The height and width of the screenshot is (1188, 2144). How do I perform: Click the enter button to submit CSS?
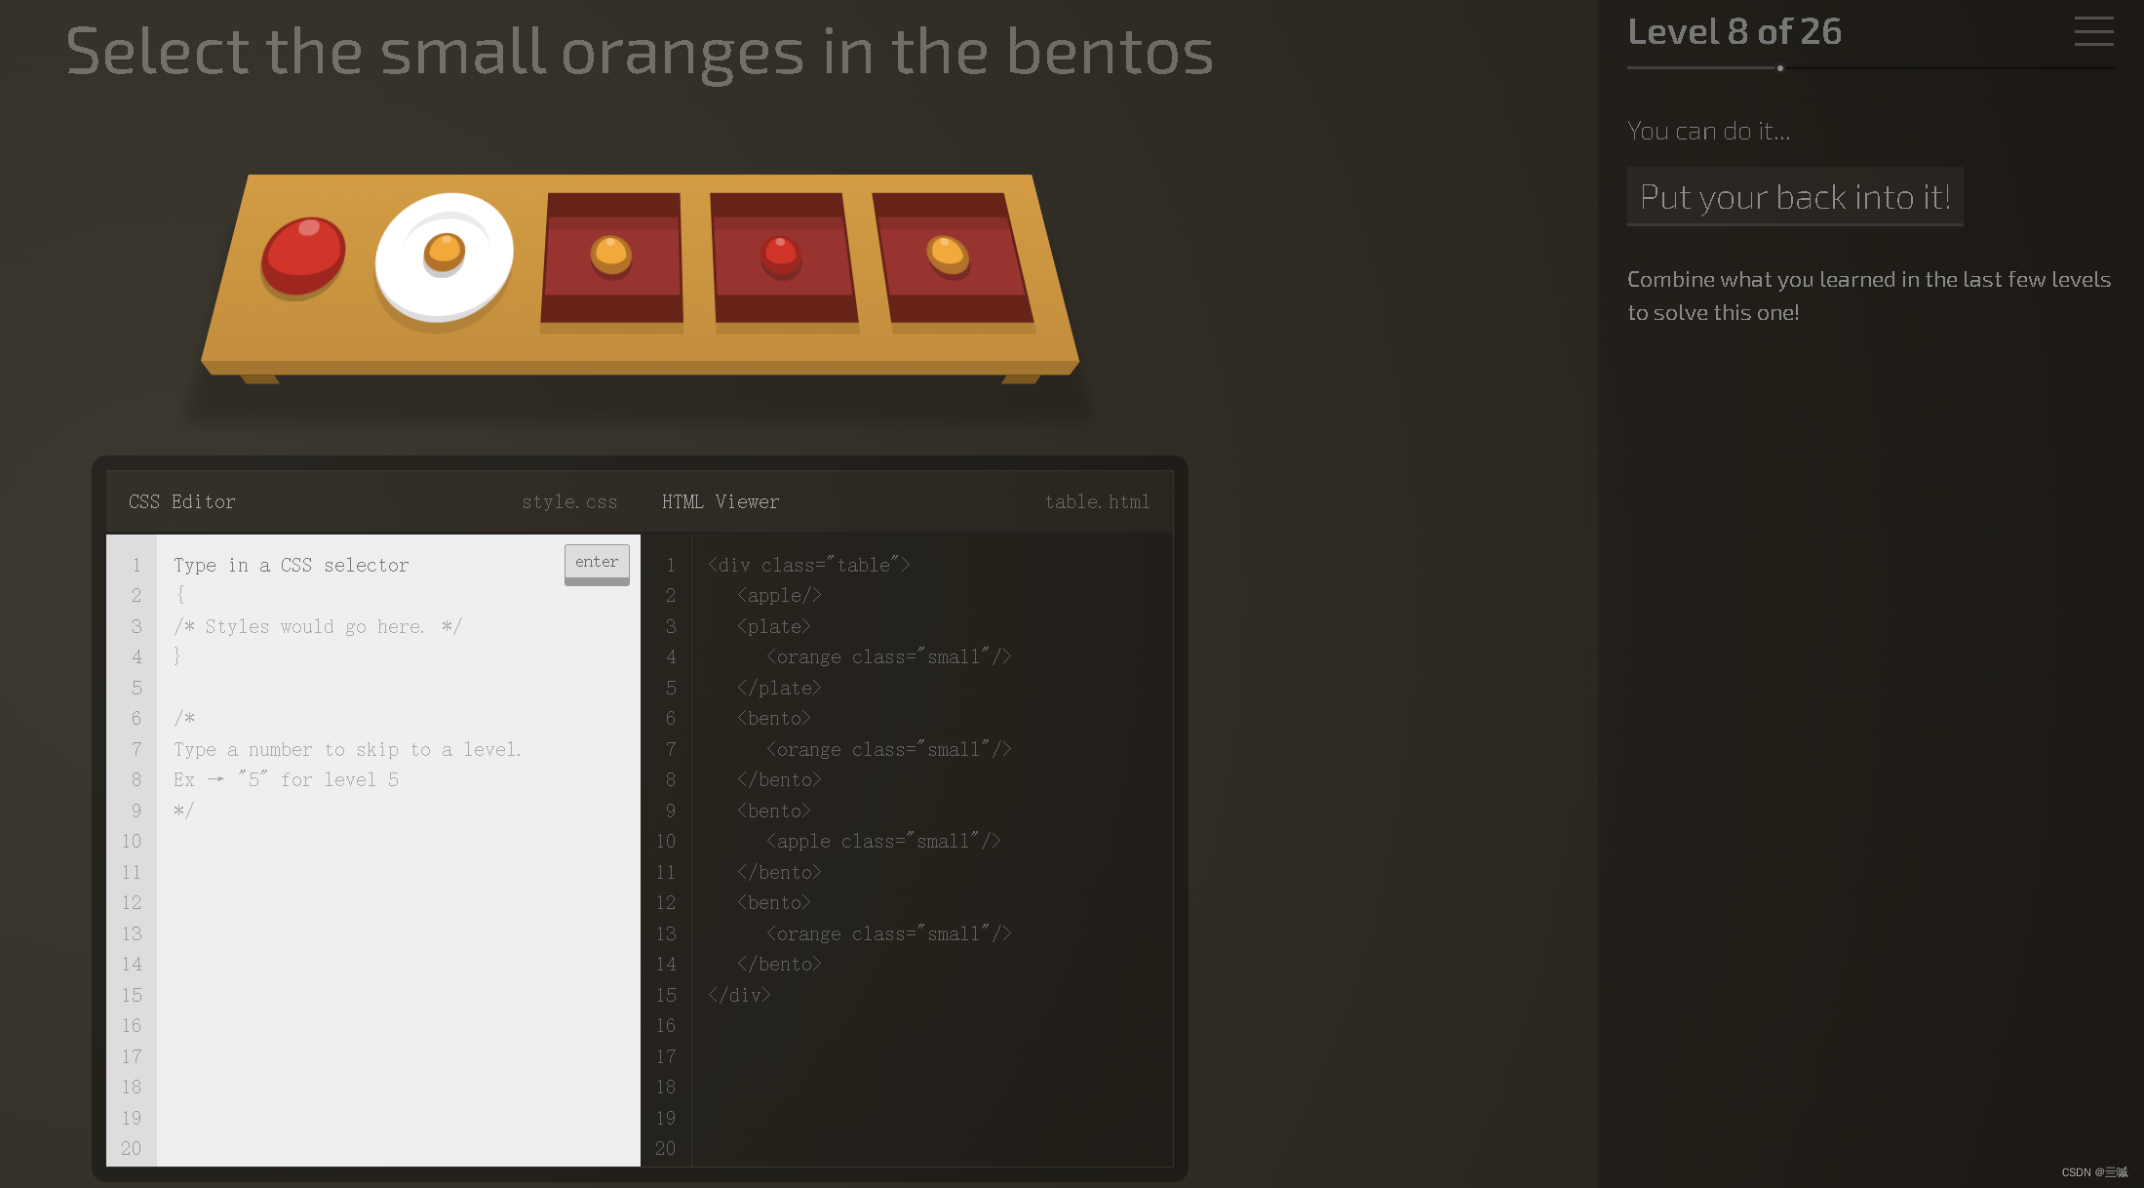pos(597,560)
